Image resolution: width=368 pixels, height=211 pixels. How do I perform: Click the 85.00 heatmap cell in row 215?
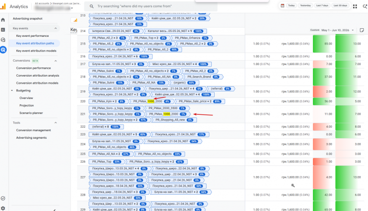pyautogui.click(x=323, y=44)
